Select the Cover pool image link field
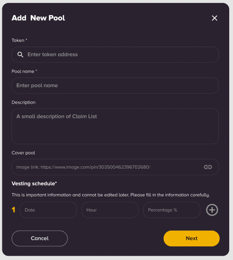233x260 pixels. coord(115,167)
